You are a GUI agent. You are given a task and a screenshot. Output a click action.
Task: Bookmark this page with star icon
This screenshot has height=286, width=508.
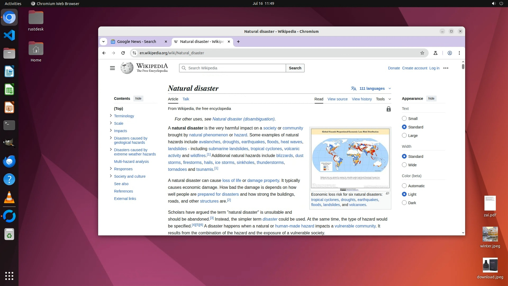[422, 53]
